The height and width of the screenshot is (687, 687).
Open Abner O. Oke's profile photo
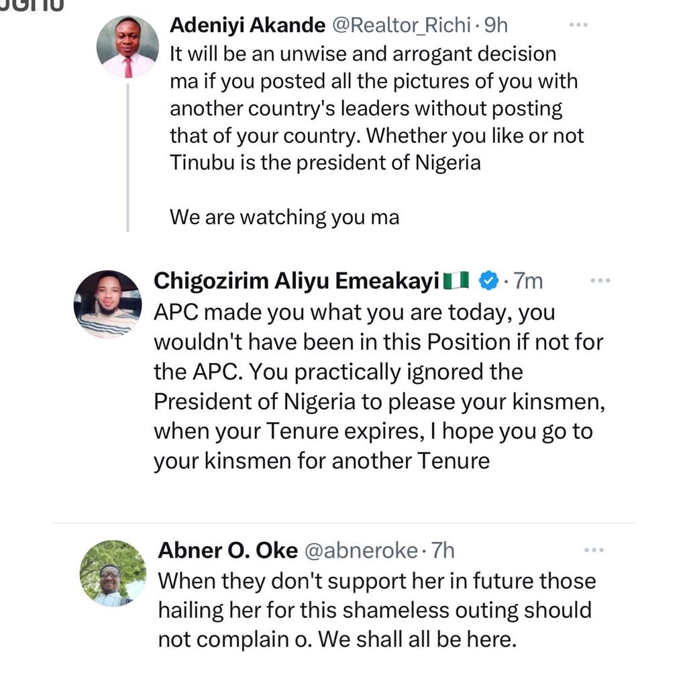tap(113, 574)
